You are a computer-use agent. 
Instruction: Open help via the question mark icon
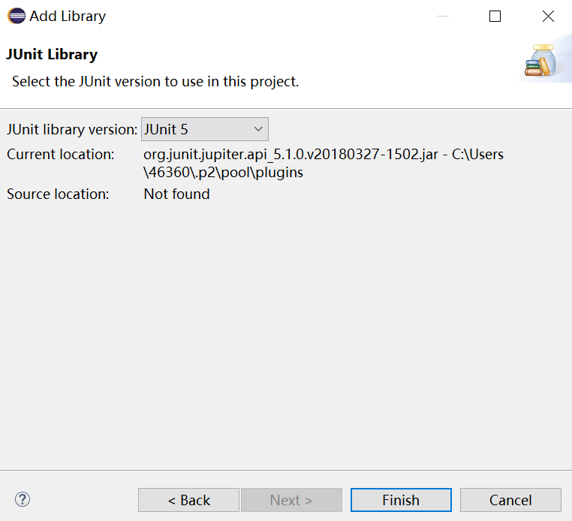click(23, 499)
